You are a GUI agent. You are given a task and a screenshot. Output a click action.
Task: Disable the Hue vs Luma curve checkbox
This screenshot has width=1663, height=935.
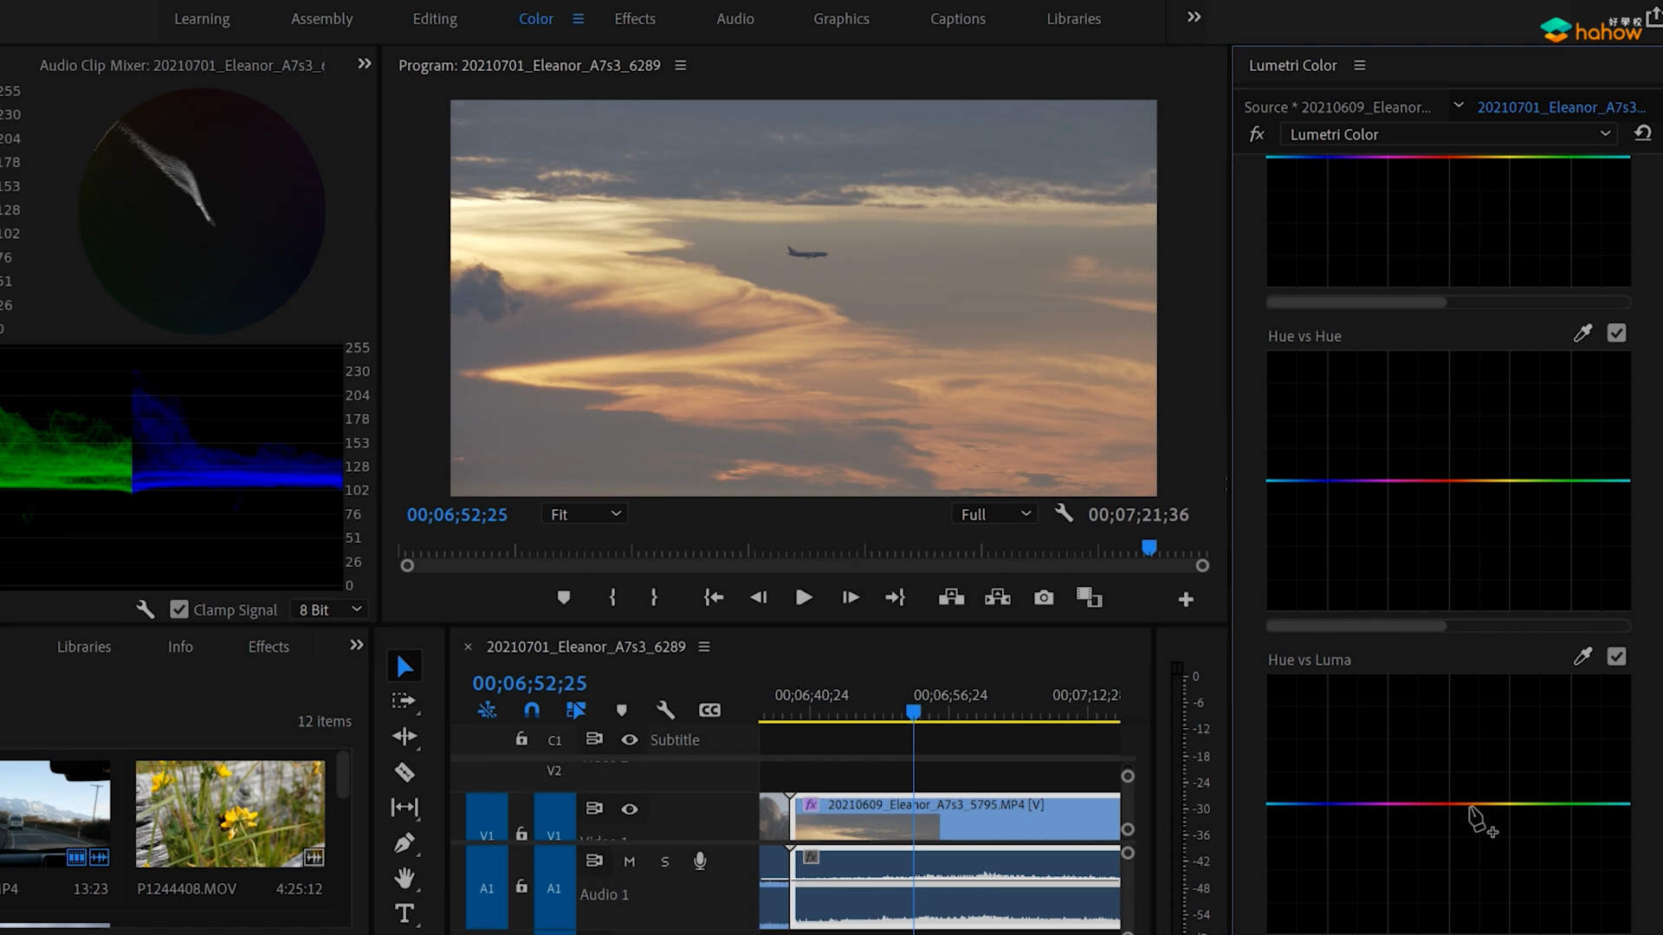click(x=1616, y=657)
